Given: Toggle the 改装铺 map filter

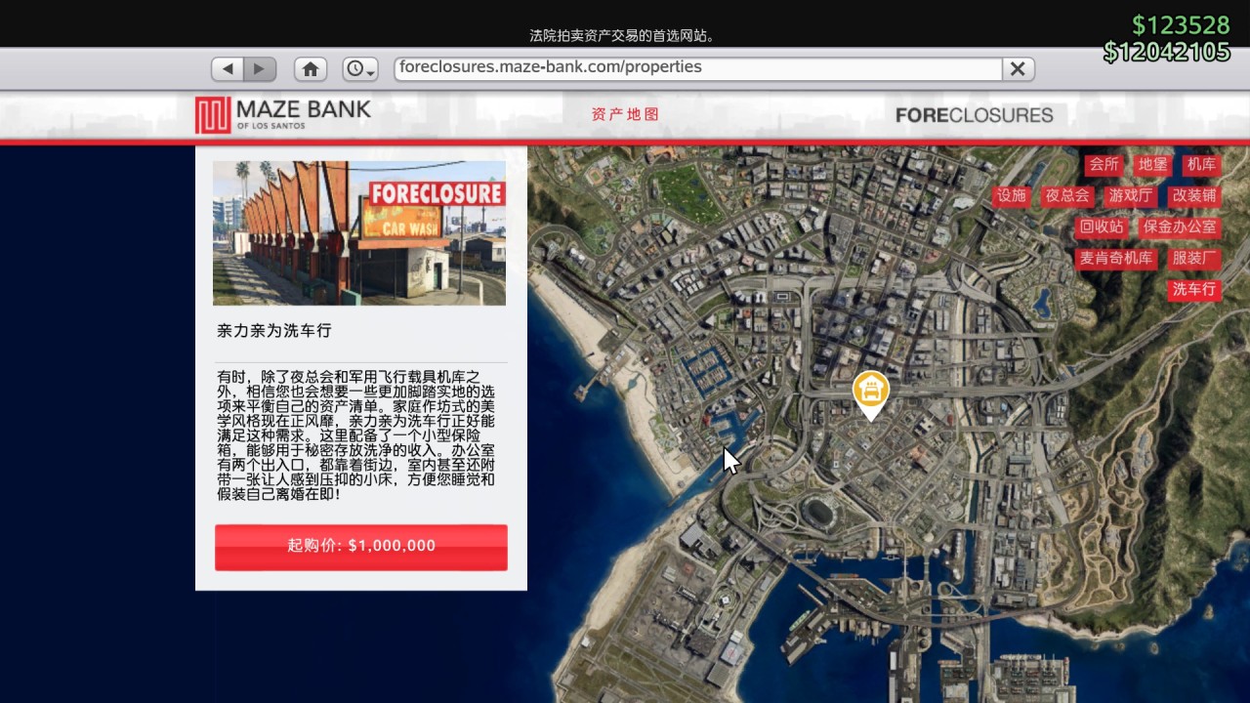Looking at the screenshot, I should click(1194, 196).
